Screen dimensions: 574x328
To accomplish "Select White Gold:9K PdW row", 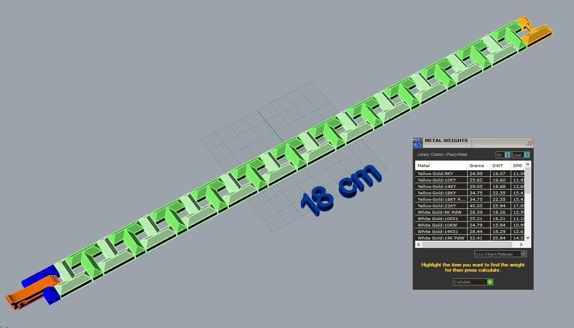I will 470,212.
